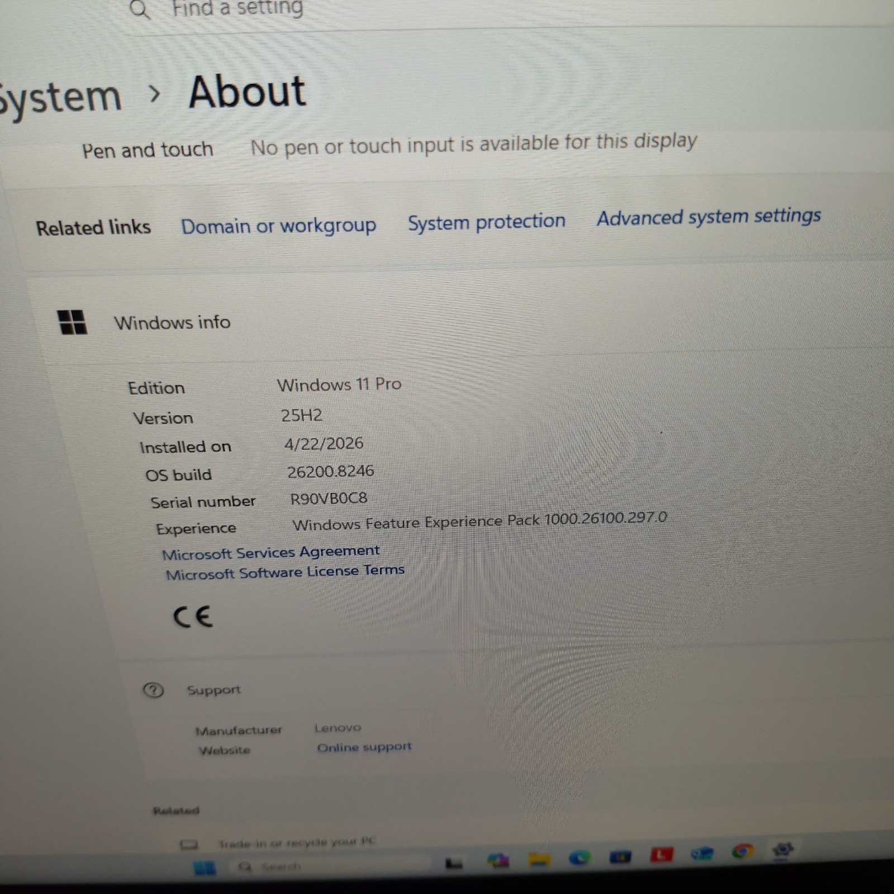The image size is (894, 894).
Task: Open Domain or workgroup link
Action: click(278, 226)
